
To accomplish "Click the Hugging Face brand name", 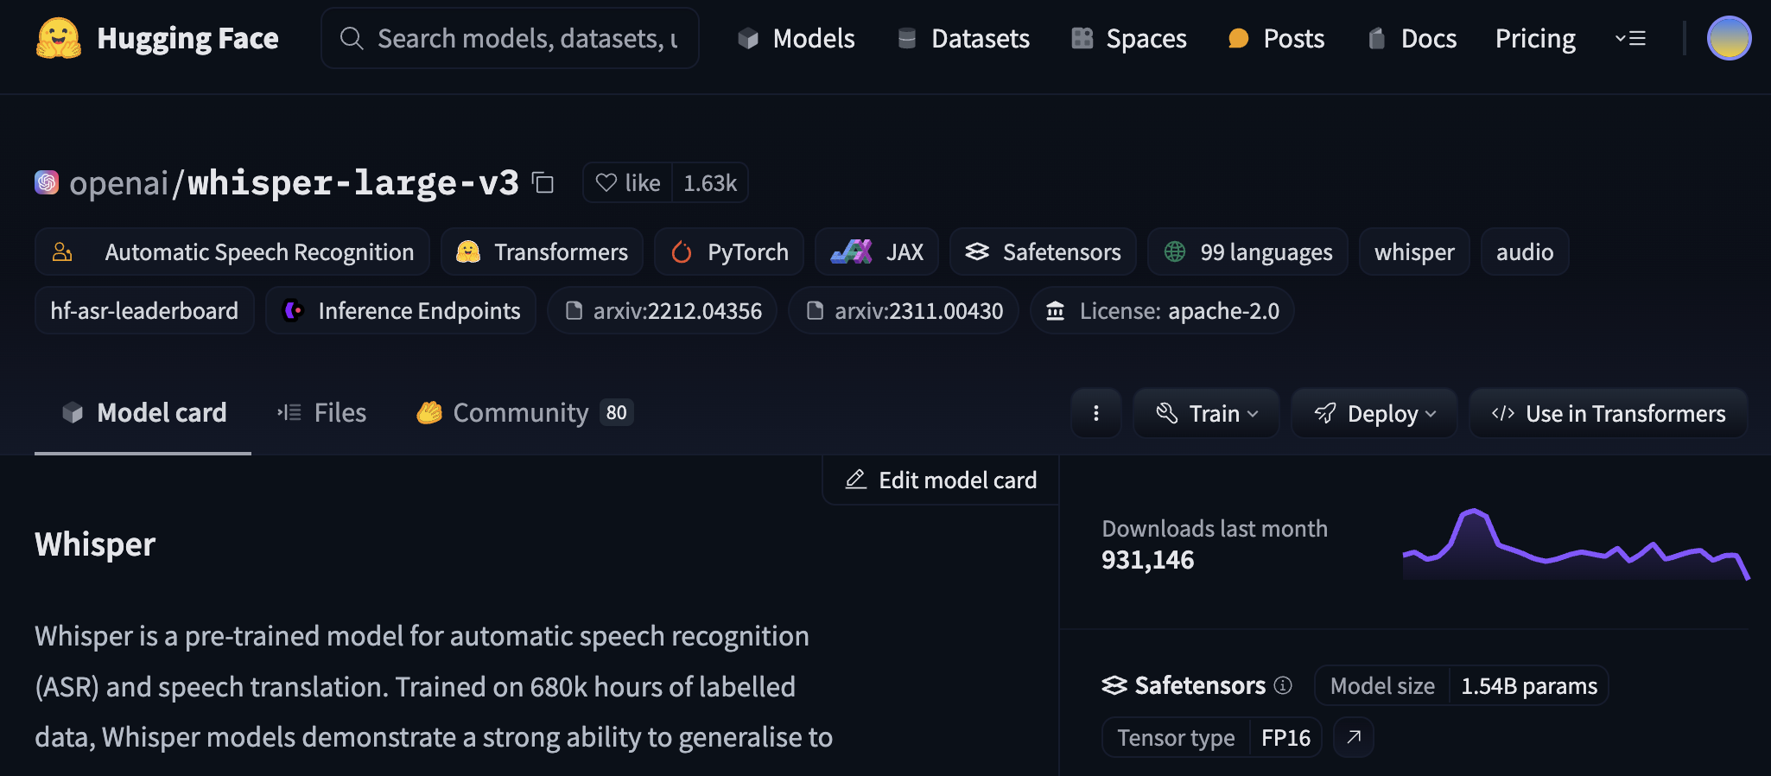I will 187,38.
